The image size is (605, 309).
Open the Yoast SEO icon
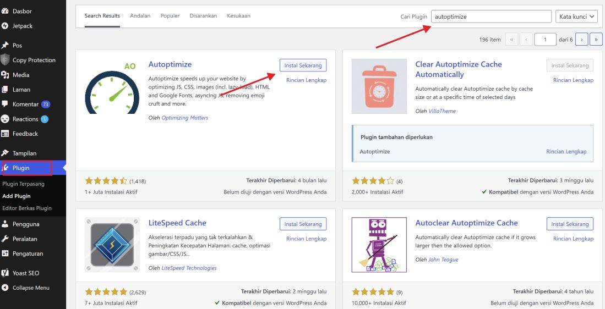point(5,273)
